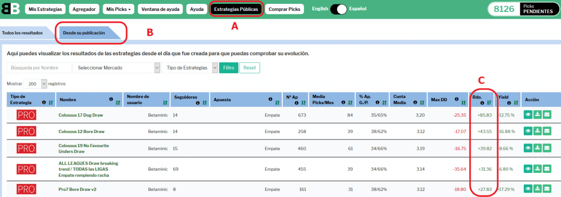
Task: Focus the Búsqueda por Nombre search field
Action: point(39,67)
